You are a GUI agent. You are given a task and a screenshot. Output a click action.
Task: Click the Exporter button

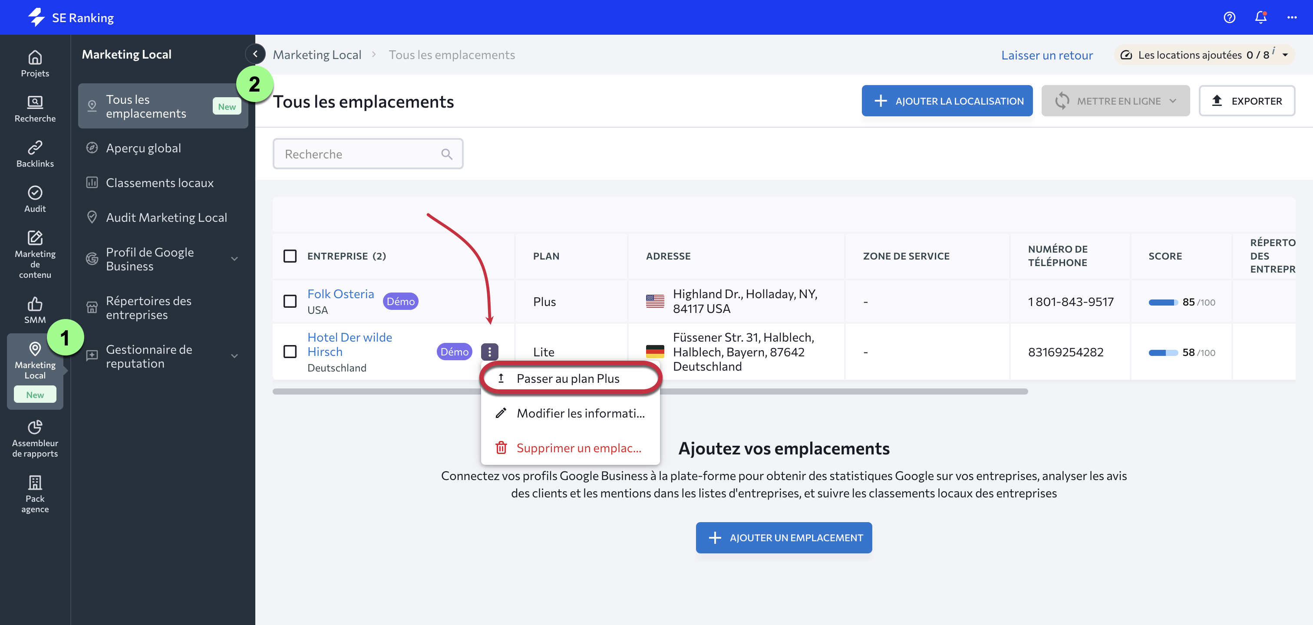tap(1247, 101)
